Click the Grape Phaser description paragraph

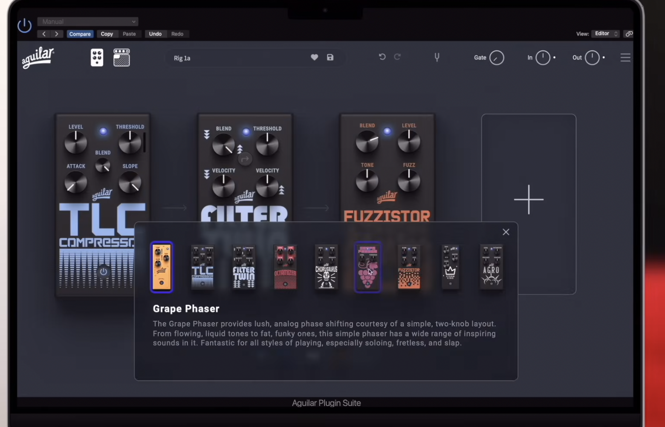click(324, 333)
